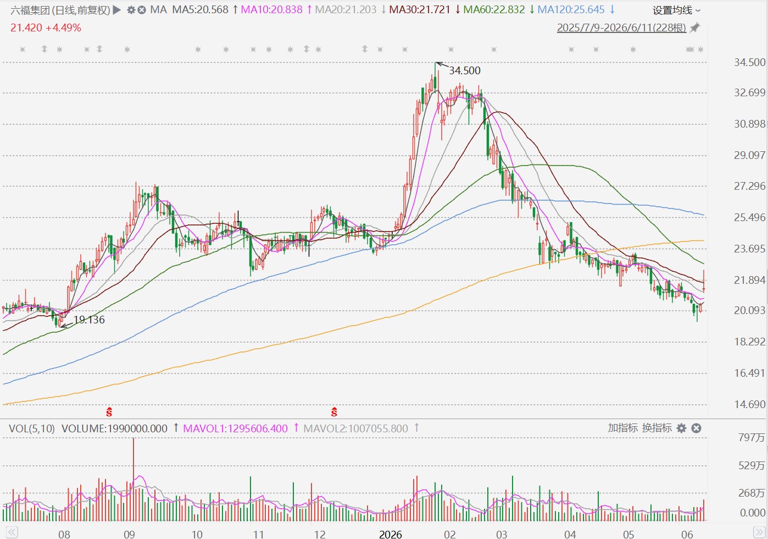The image size is (768, 539).
Task: Open MA indicator settings gear
Action: coord(131,10)
